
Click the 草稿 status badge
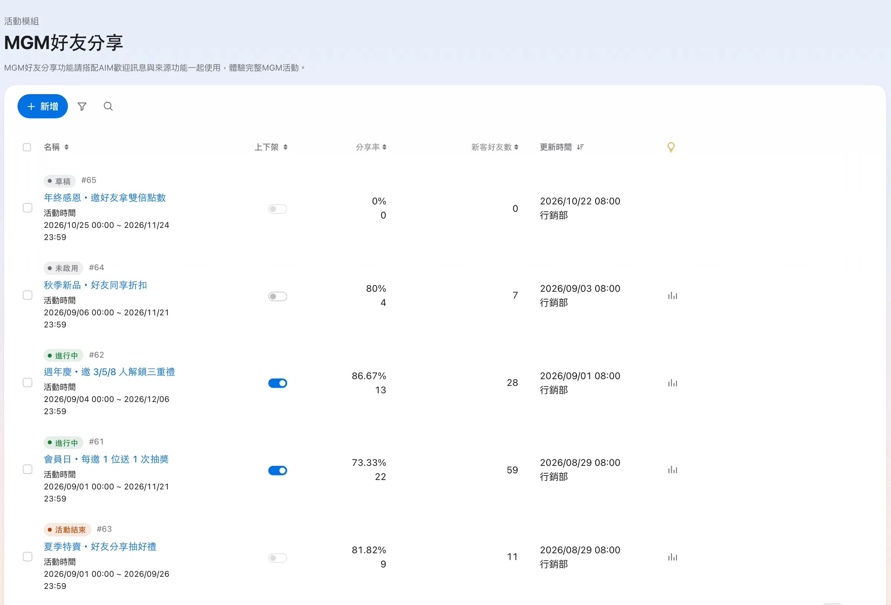[x=59, y=181]
